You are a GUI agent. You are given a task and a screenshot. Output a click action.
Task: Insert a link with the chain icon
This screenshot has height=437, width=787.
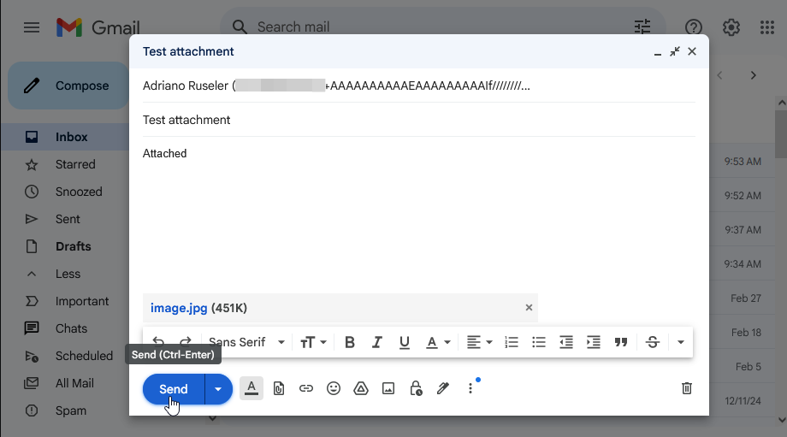tap(306, 388)
